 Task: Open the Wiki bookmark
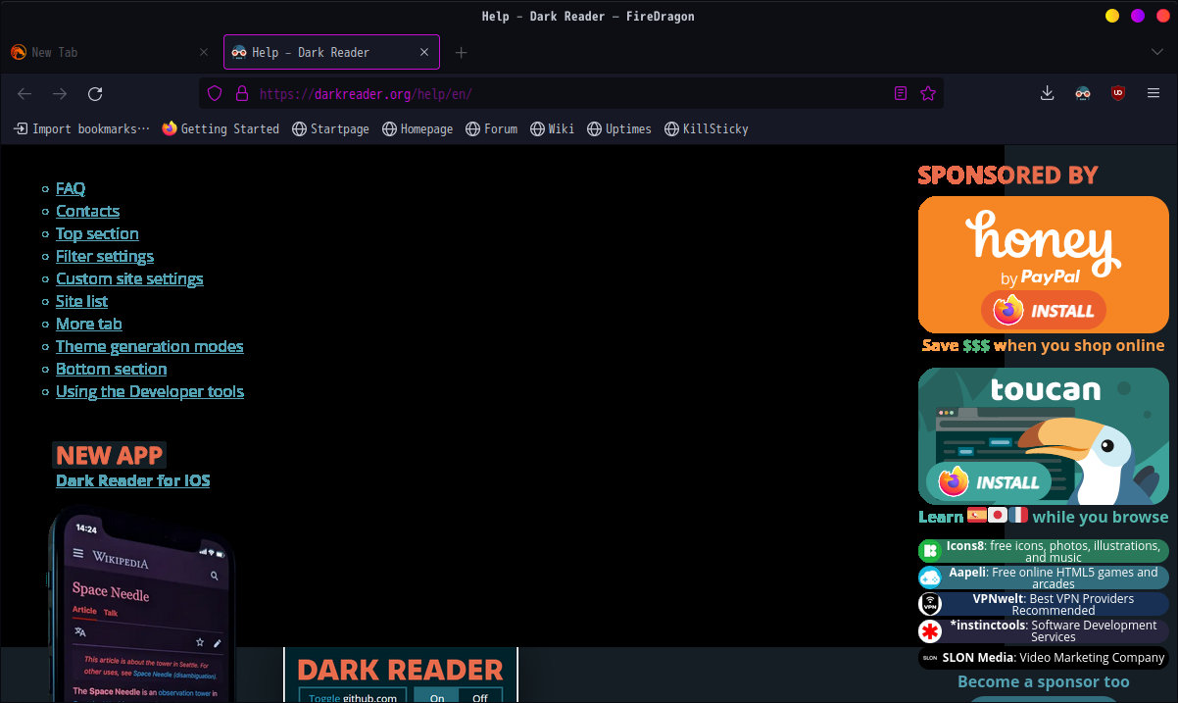[x=553, y=128]
